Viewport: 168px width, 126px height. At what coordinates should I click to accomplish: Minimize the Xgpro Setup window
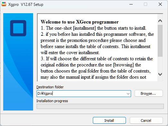(x=131, y=4)
